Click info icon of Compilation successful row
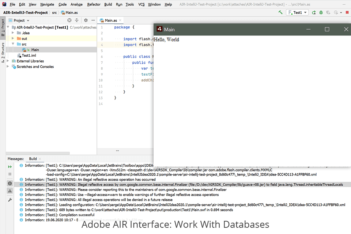This screenshot has height=234, width=351. [x=21, y=215]
